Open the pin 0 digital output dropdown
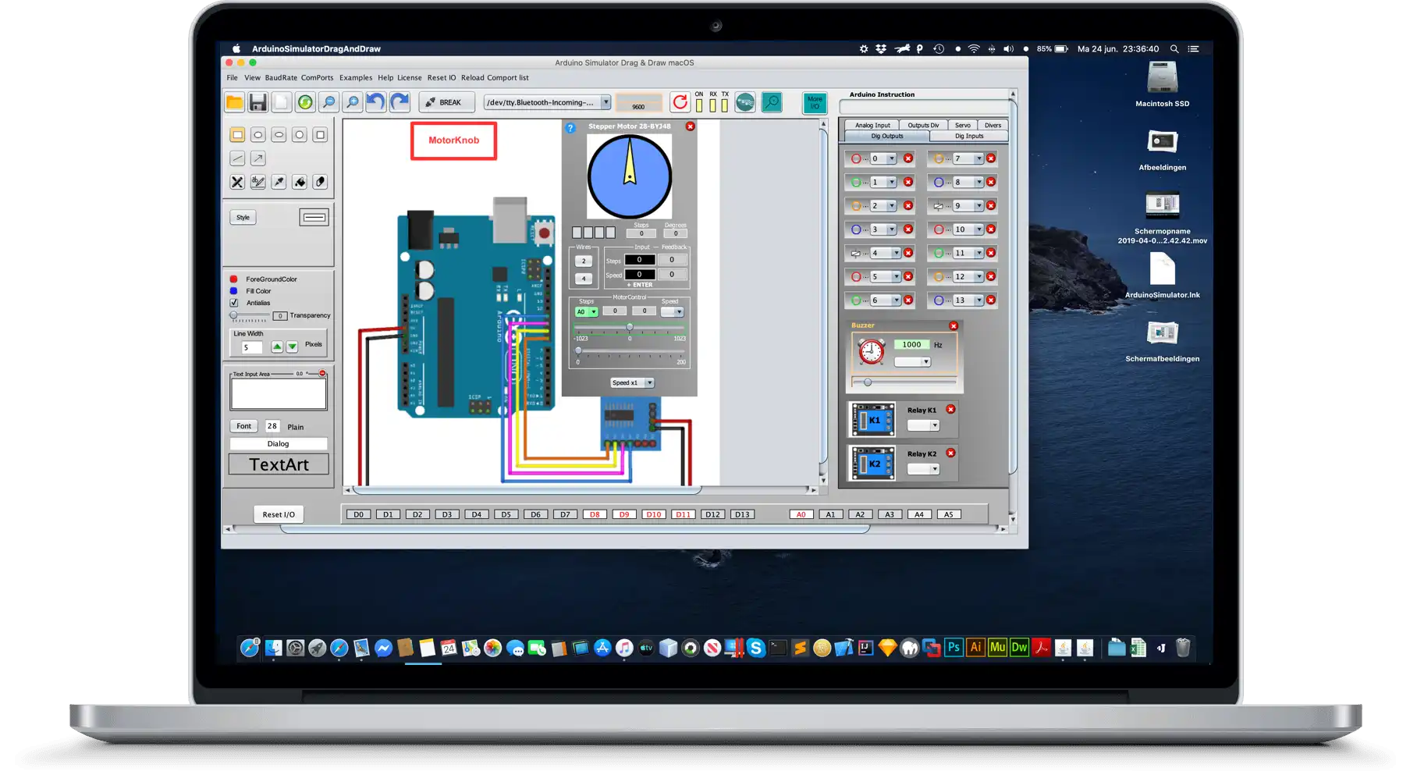Screen dimensions: 1410x775 tap(883, 158)
